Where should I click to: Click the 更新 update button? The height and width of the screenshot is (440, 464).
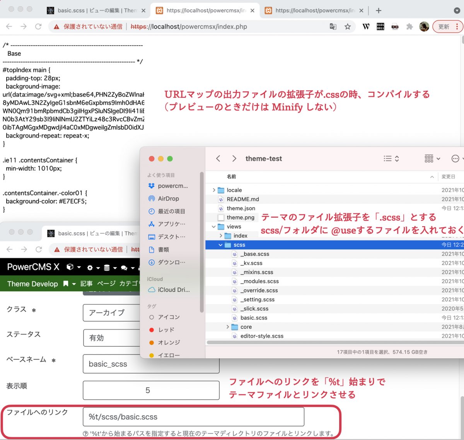pyautogui.click(x=447, y=26)
